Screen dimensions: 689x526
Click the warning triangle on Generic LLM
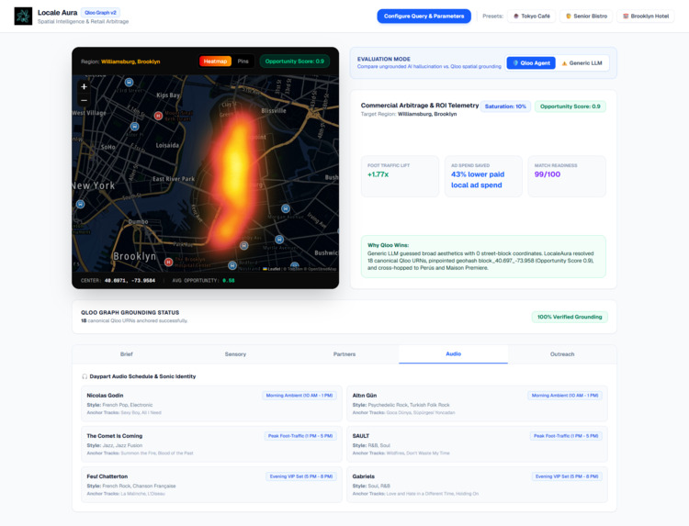[564, 63]
